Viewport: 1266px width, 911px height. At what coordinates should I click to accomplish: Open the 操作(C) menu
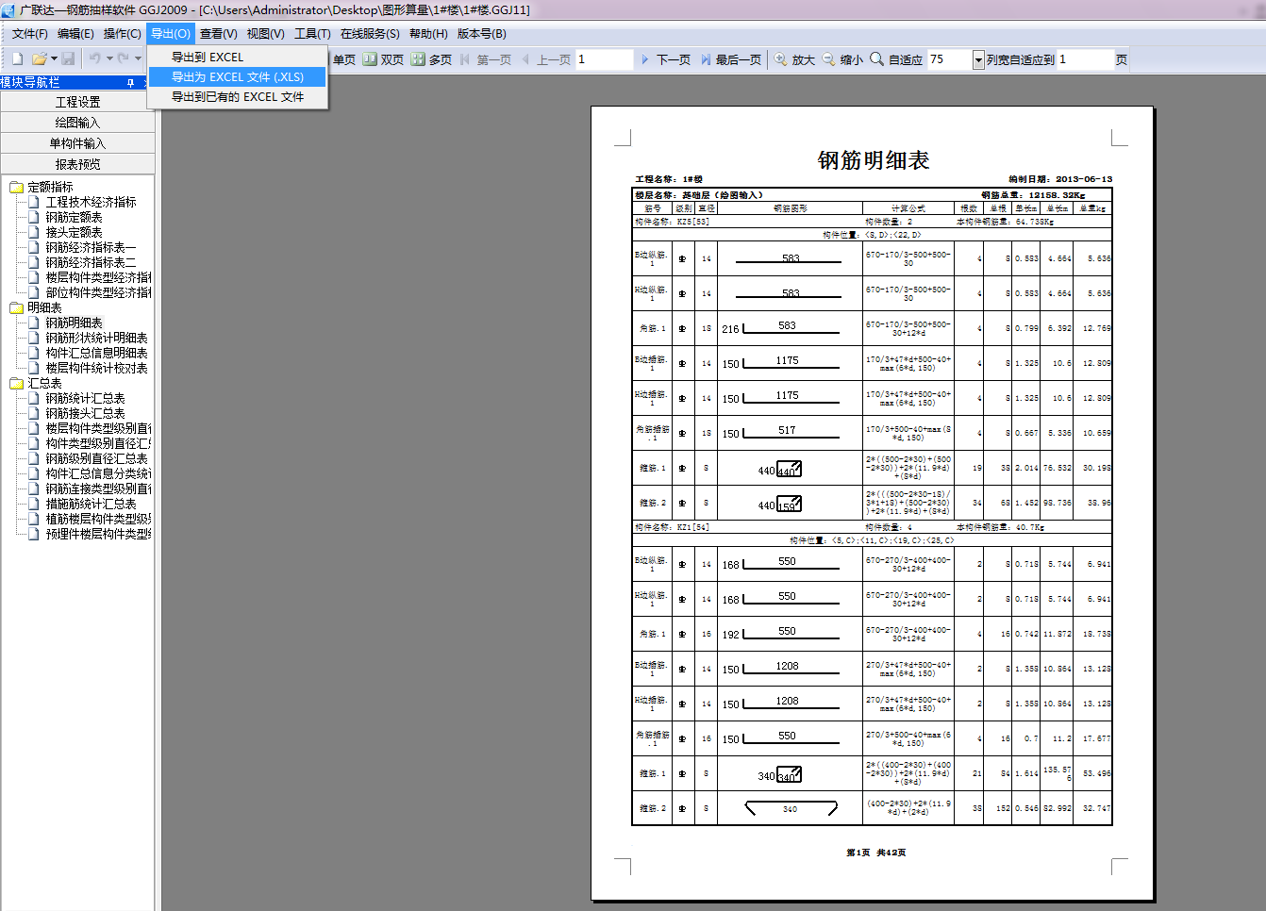click(x=122, y=34)
